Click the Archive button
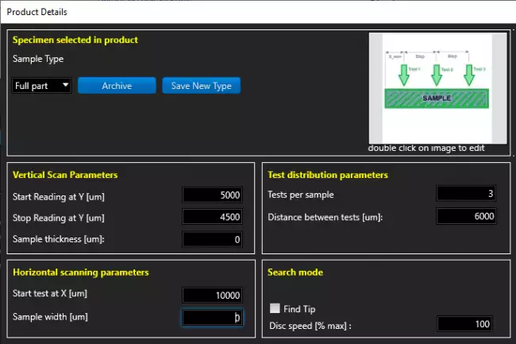Image resolution: width=516 pixels, height=344 pixels. pos(116,86)
